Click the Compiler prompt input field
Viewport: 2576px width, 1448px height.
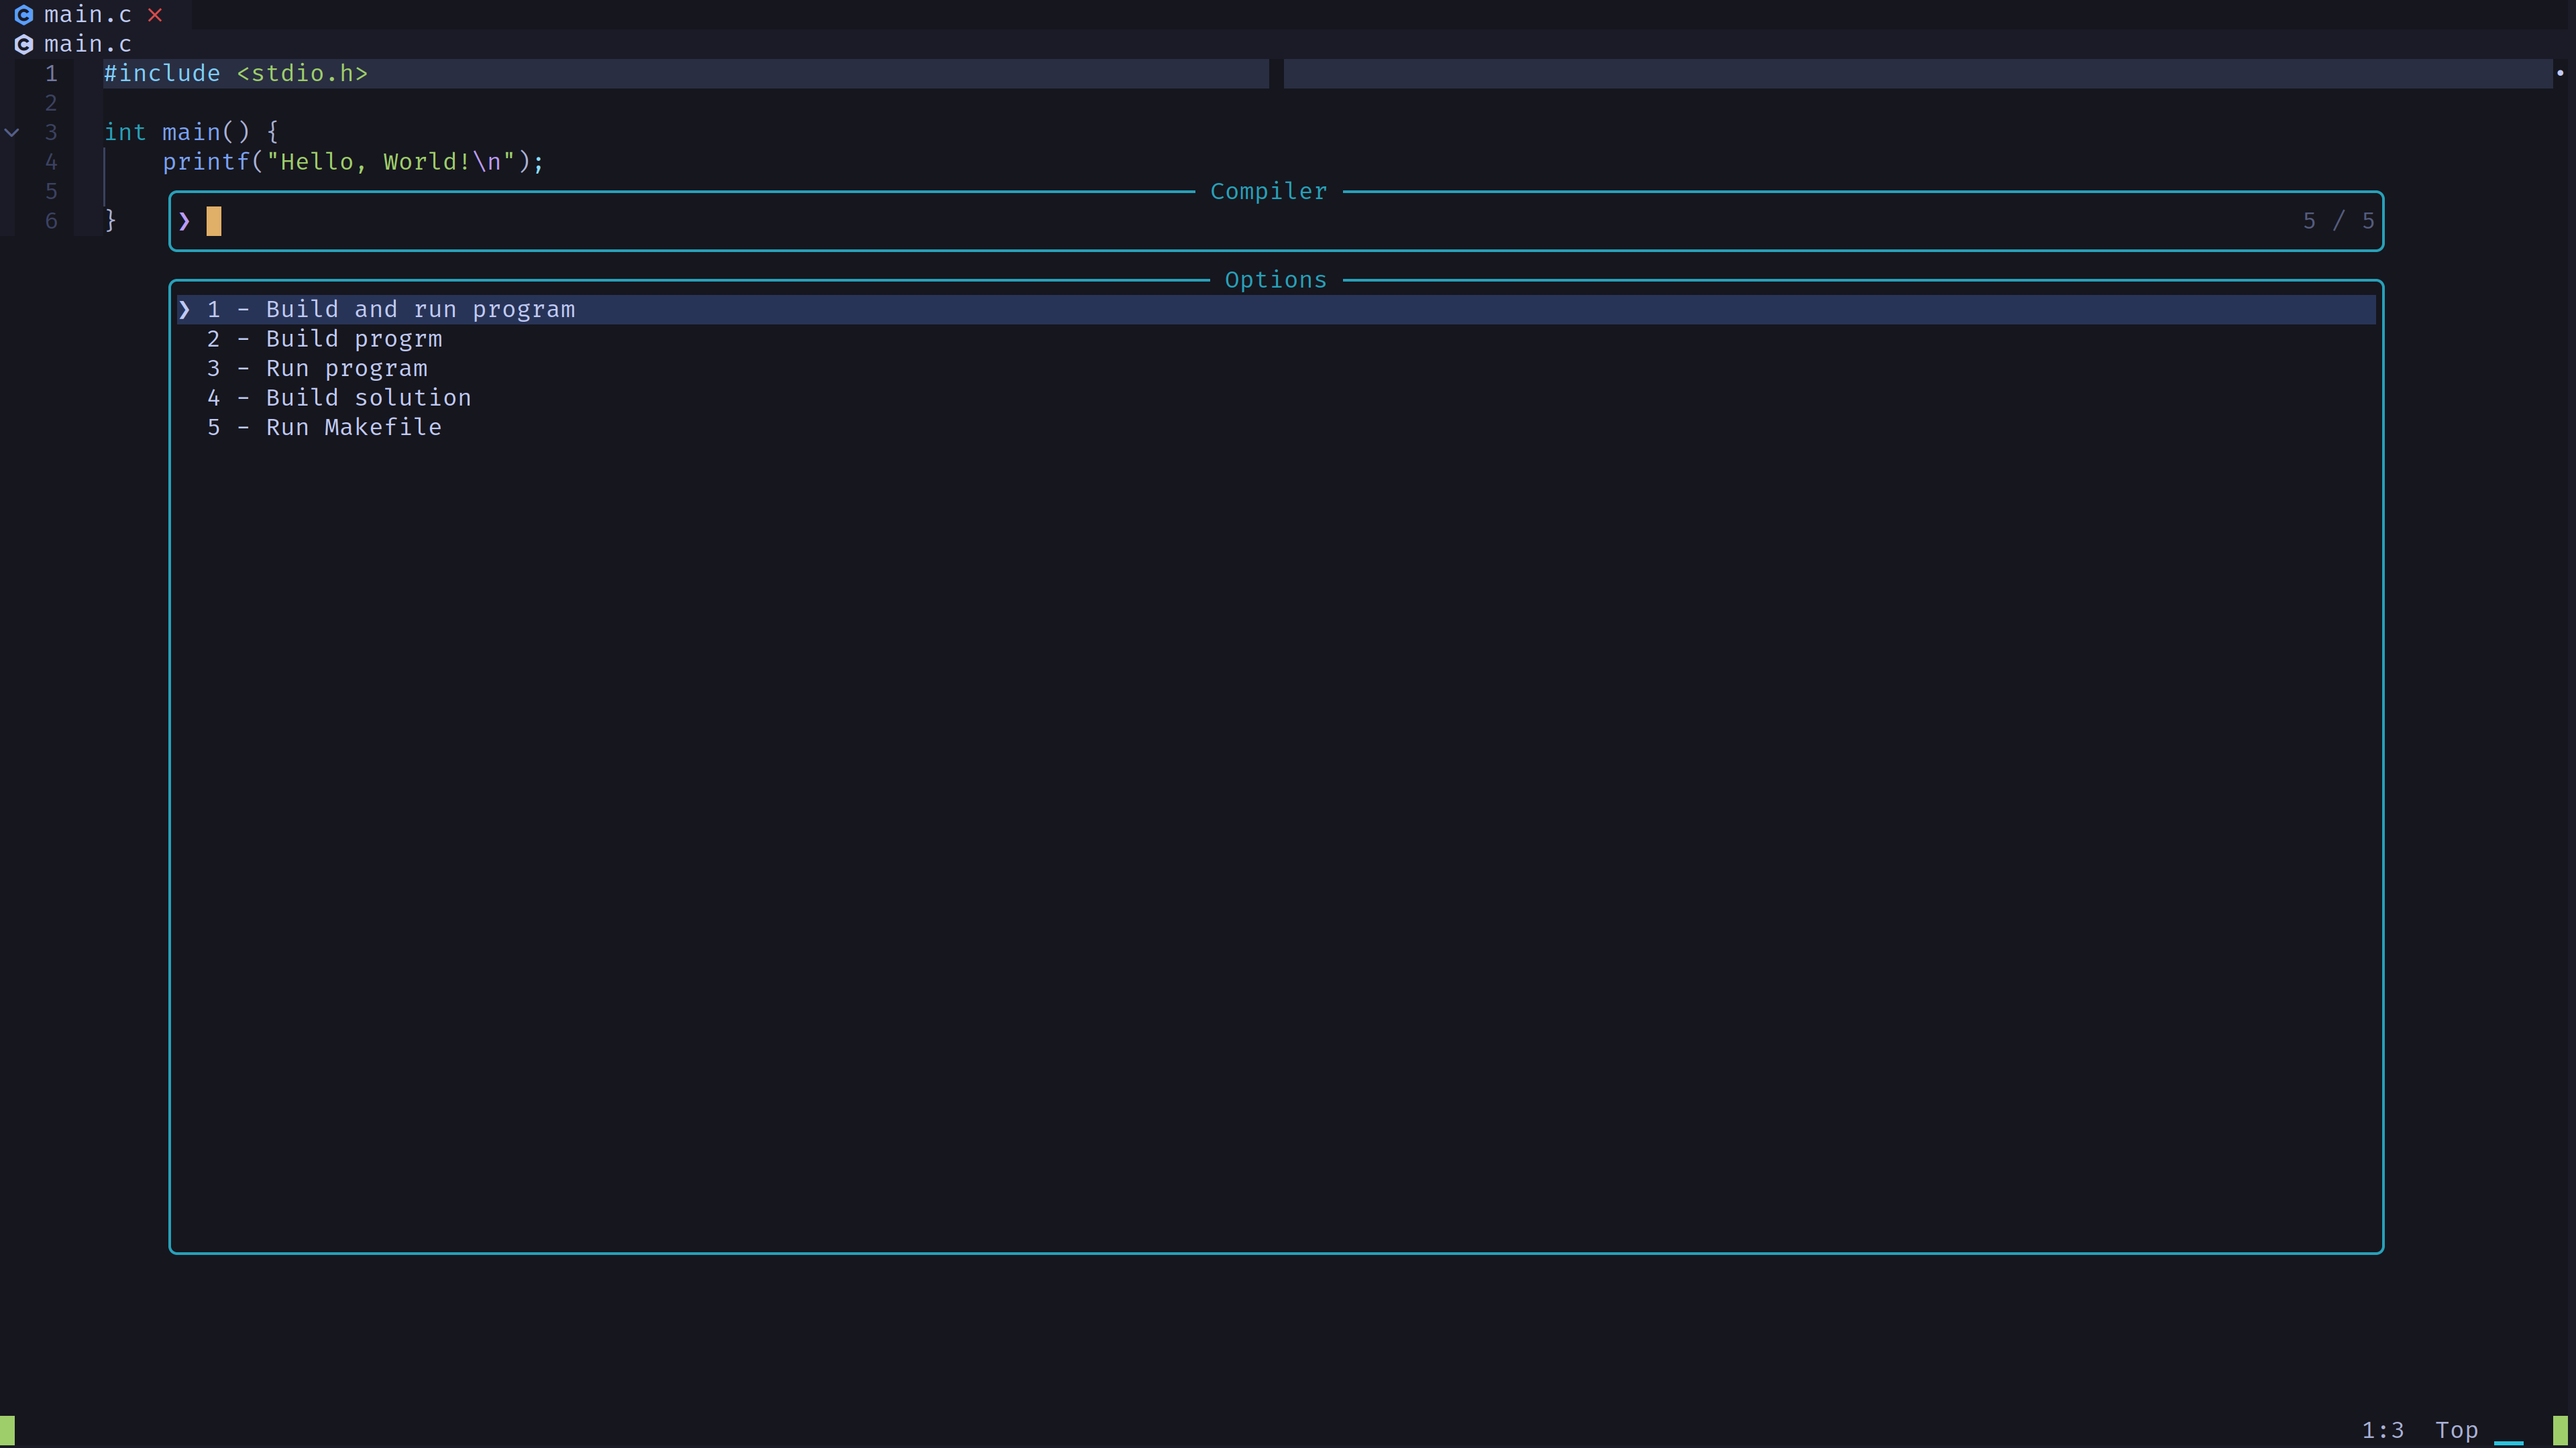tap(1200, 221)
